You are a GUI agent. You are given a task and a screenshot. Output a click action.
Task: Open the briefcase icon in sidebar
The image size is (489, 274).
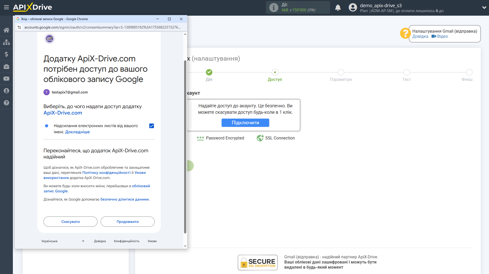click(x=6, y=67)
